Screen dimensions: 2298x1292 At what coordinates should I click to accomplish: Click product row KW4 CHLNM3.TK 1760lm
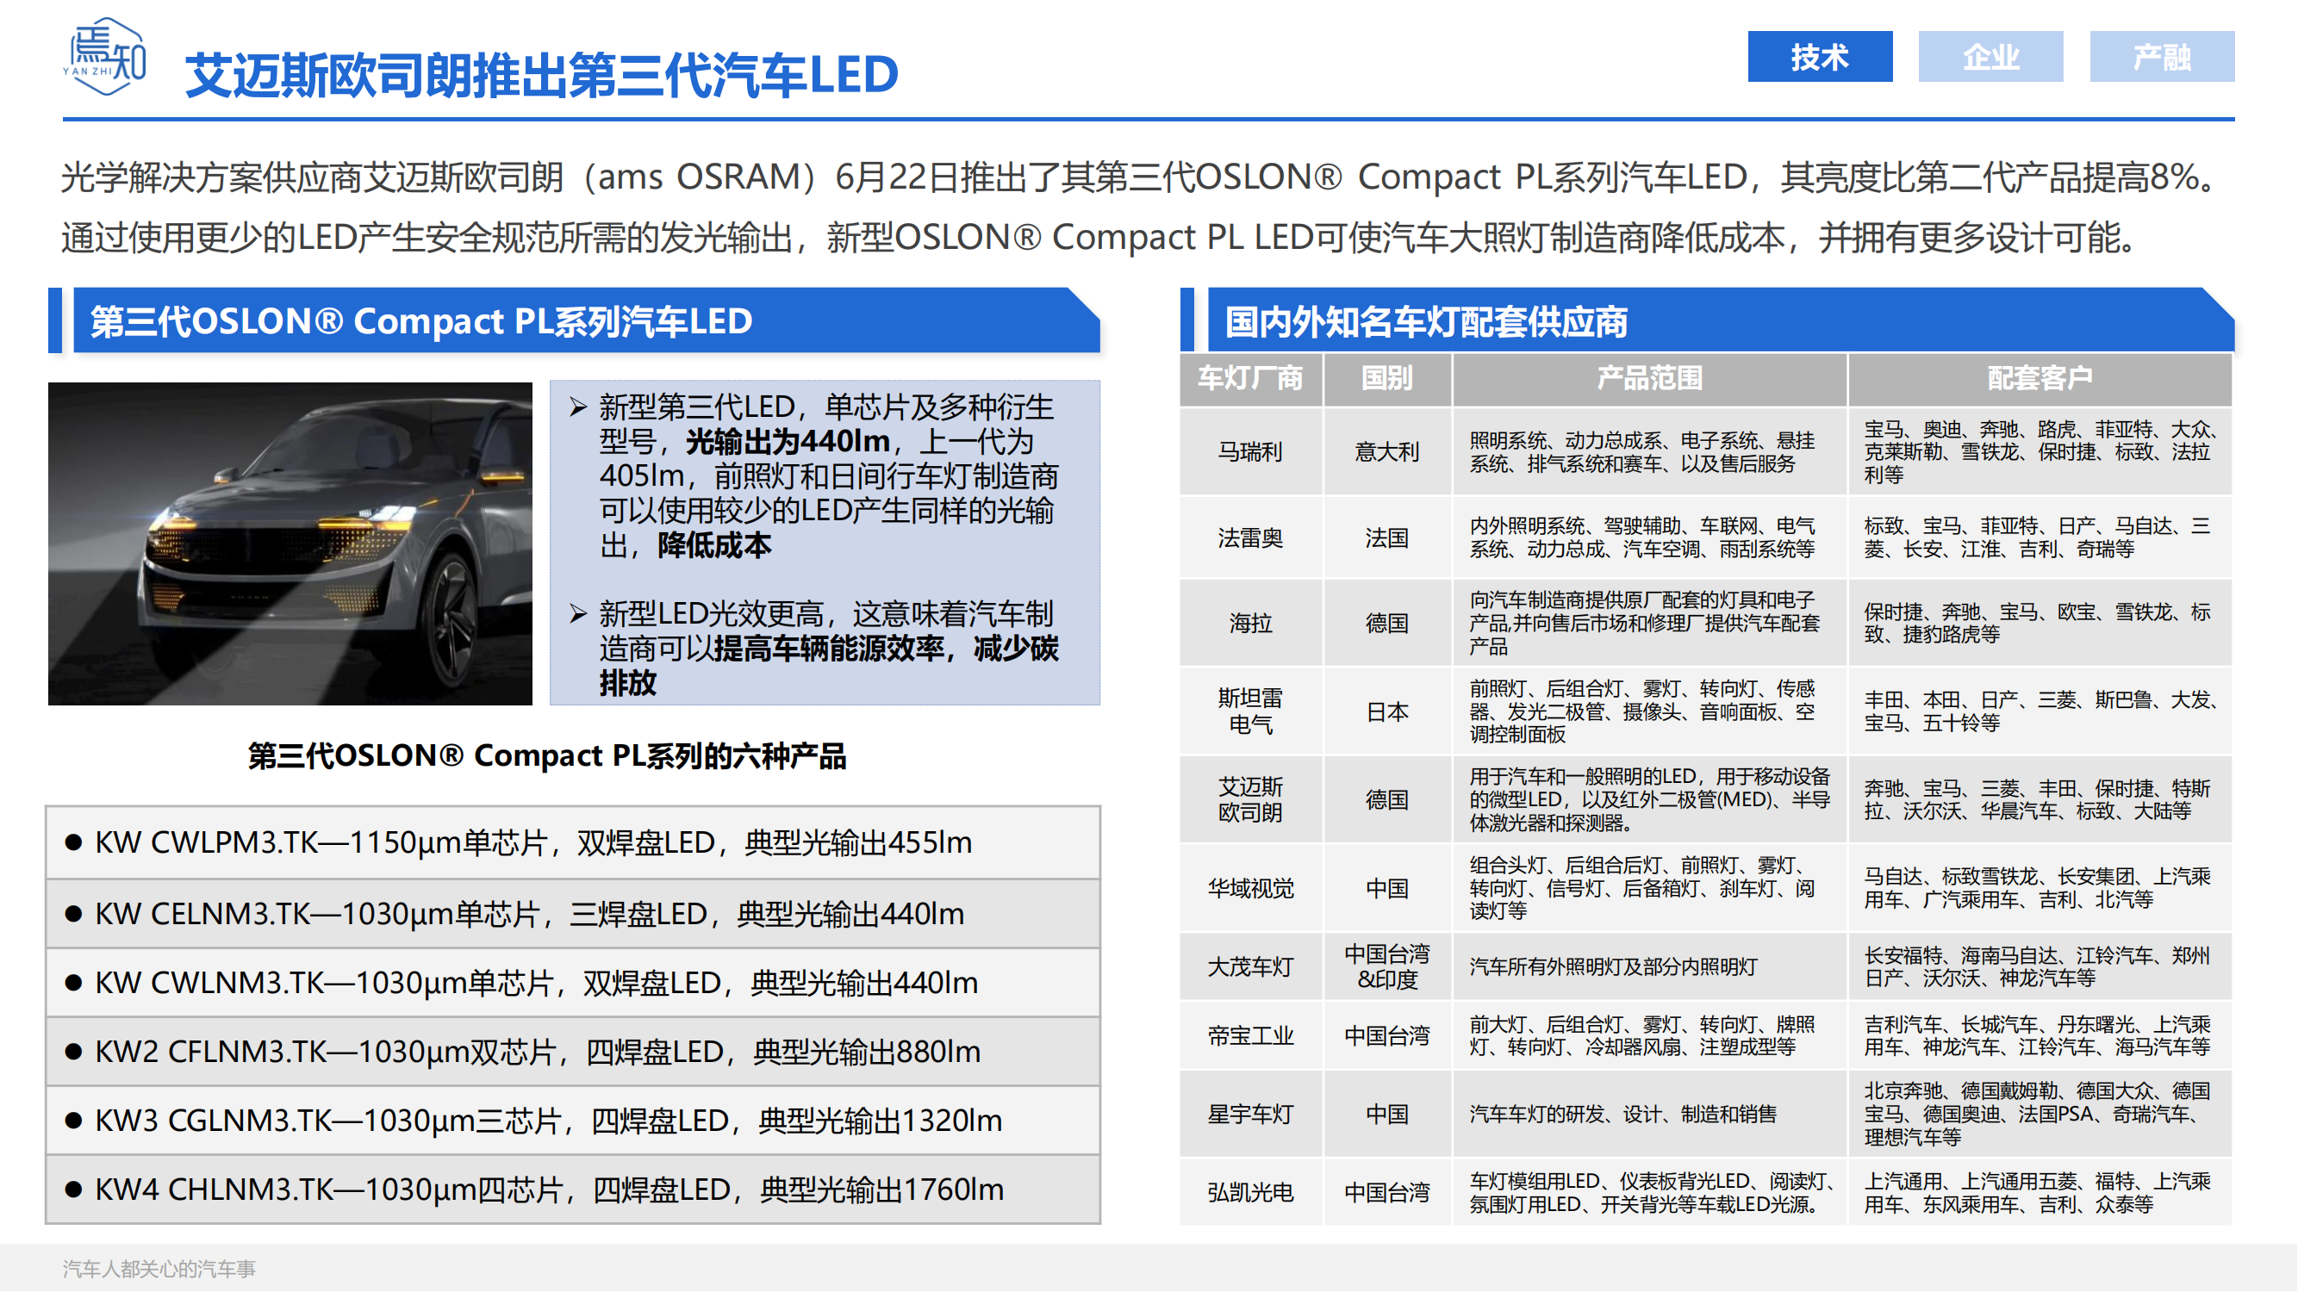pyautogui.click(x=573, y=1190)
